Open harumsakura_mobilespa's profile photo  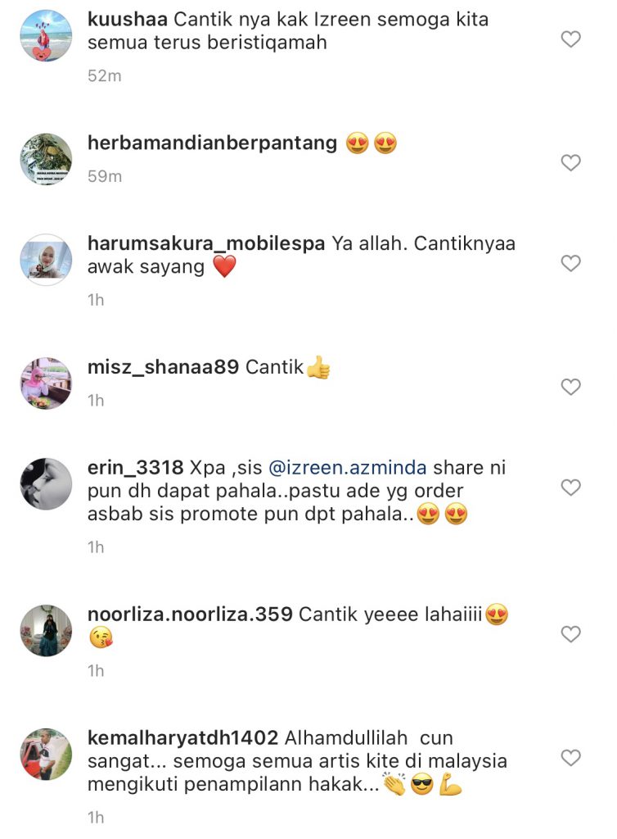46,260
